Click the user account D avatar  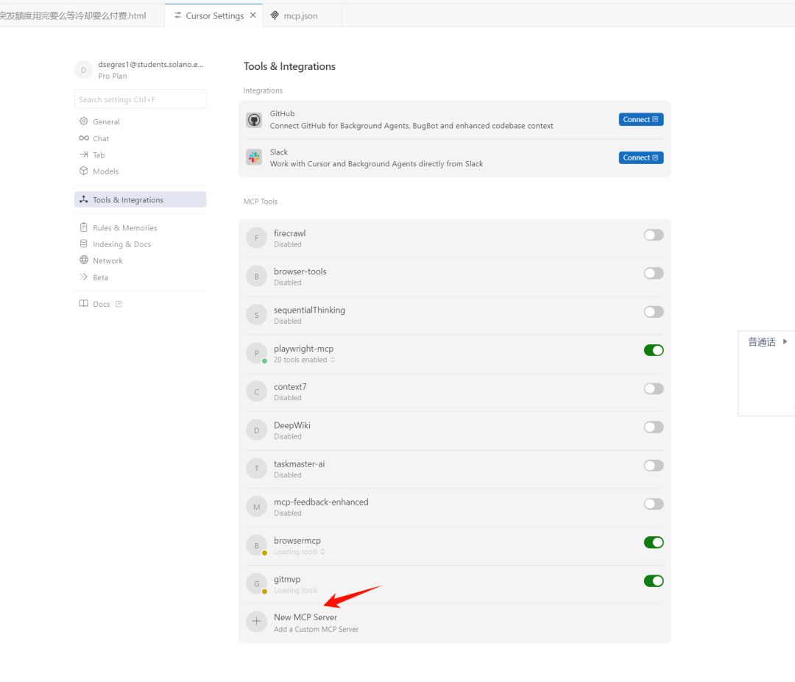pyautogui.click(x=84, y=70)
